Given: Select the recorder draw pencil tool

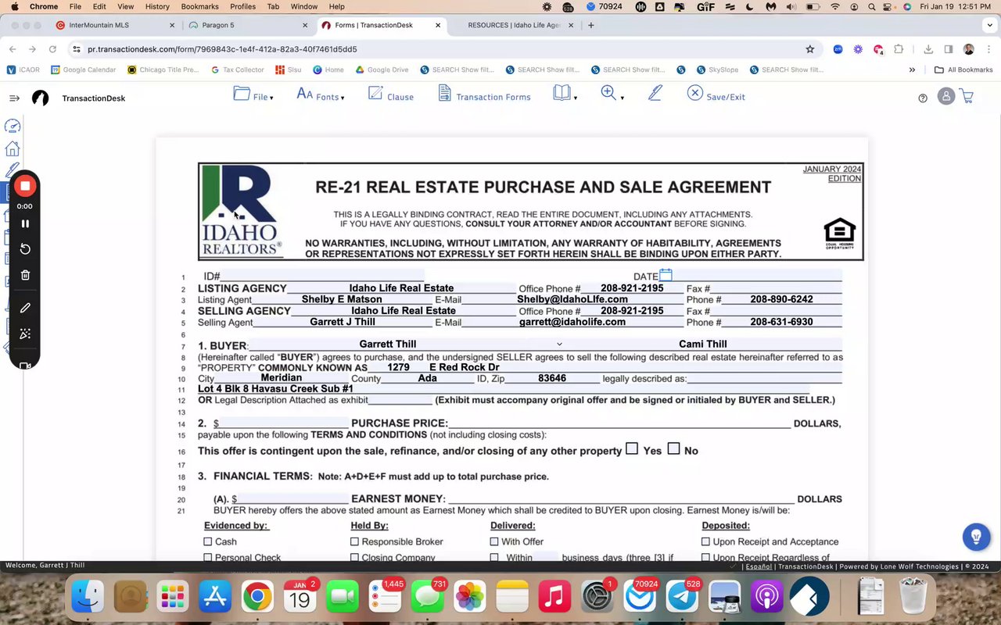Looking at the screenshot, I should coord(25,308).
